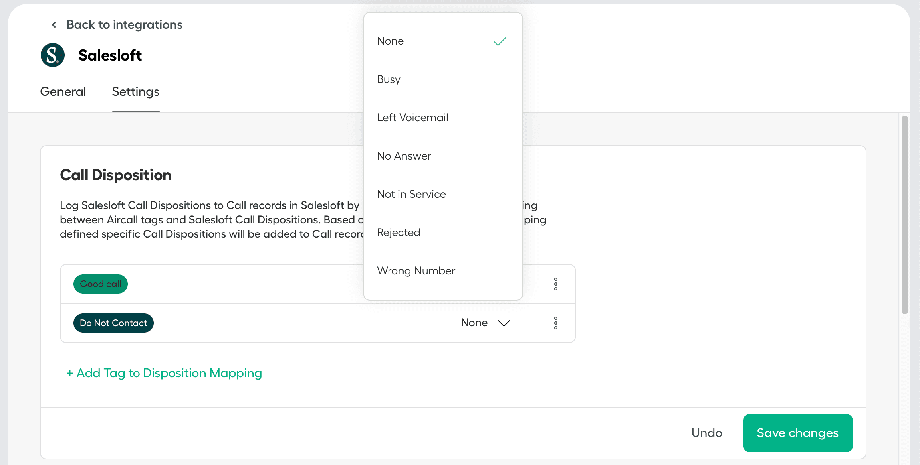
Task: Switch to the General tab
Action: [x=63, y=92]
